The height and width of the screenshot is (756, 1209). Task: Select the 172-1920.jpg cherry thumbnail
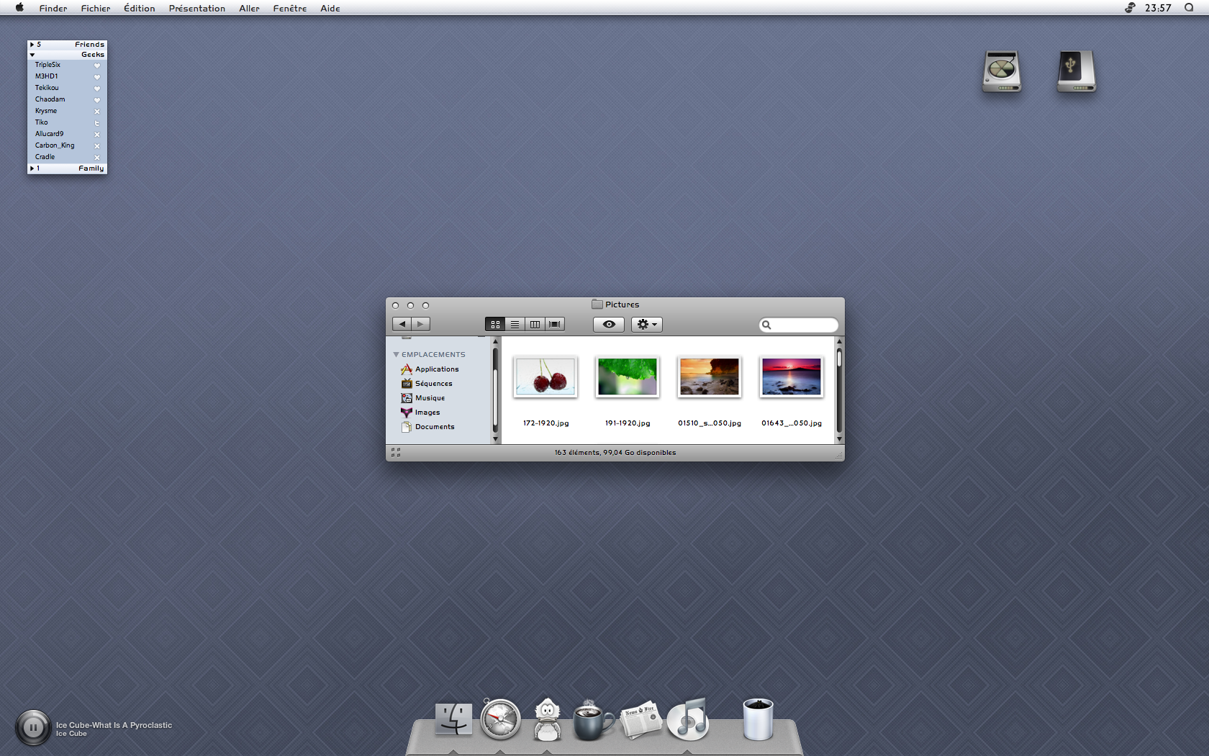545,376
